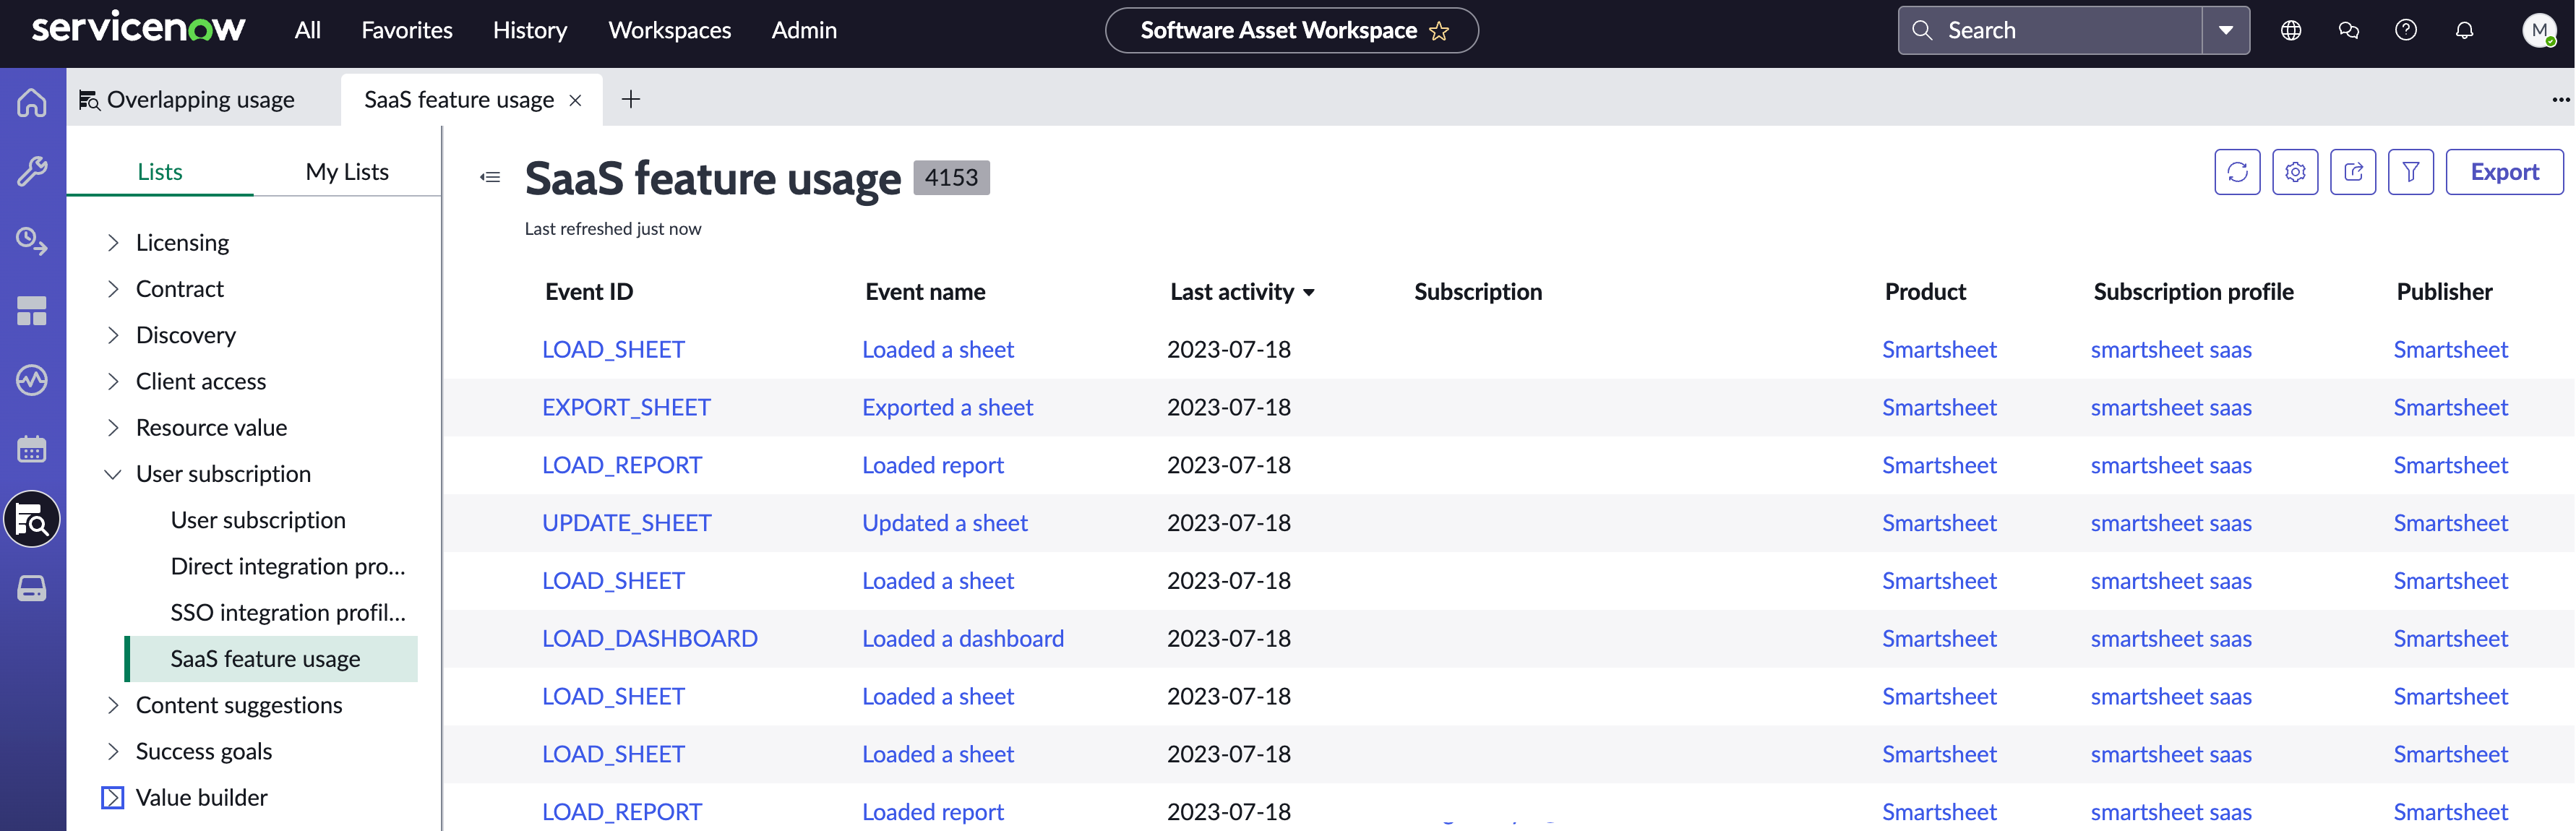Click the Exported a sheet link

click(948, 408)
